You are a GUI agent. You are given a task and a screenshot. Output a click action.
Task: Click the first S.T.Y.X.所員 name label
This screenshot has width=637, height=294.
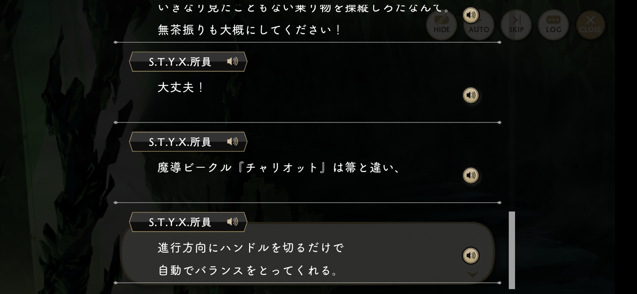click(x=180, y=62)
